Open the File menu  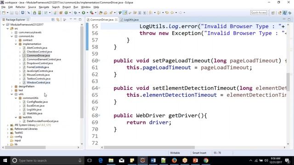point(3,7)
